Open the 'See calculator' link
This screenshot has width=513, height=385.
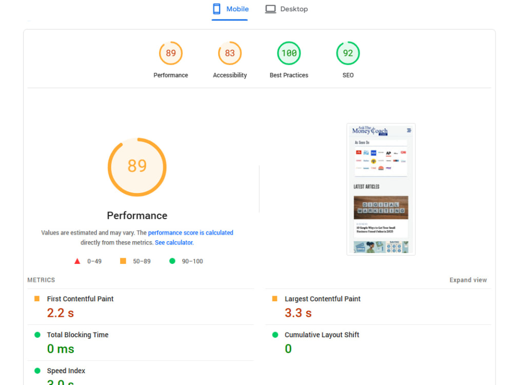pyautogui.click(x=174, y=243)
